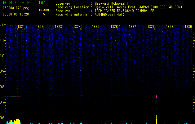Screen dimensions: 195x124
Task: Click the Receiver label
Action: click(63, 11)
